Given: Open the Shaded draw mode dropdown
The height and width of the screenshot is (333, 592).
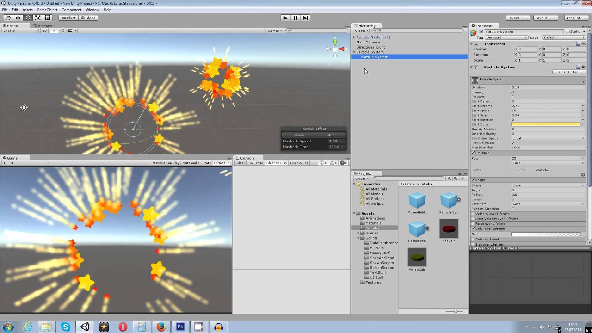Looking at the screenshot, I should 20,31.
